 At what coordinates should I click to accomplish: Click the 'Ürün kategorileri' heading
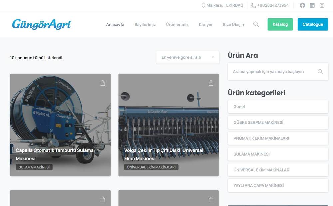[x=256, y=93]
